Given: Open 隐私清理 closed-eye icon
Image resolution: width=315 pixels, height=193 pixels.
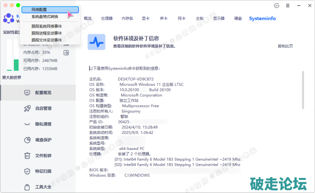Looking at the screenshot, I should click(27, 124).
